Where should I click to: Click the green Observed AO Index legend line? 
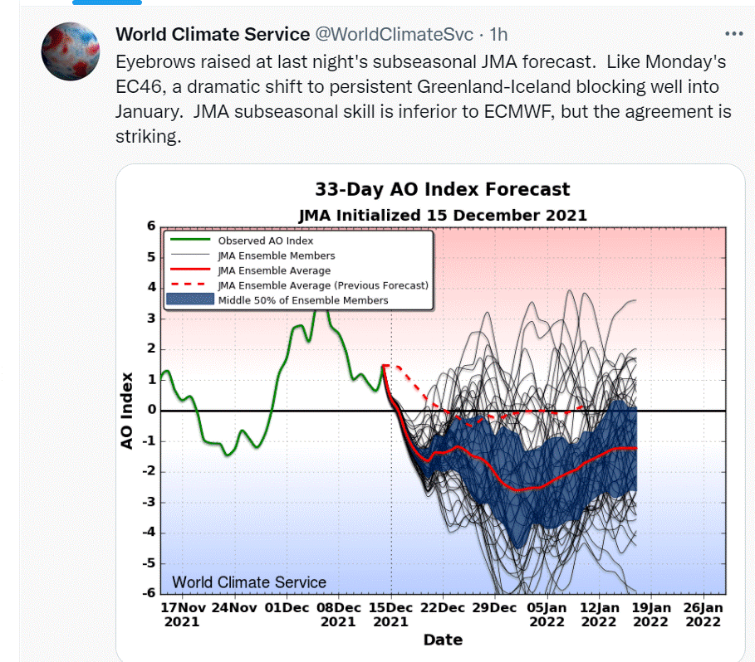pyautogui.click(x=190, y=240)
